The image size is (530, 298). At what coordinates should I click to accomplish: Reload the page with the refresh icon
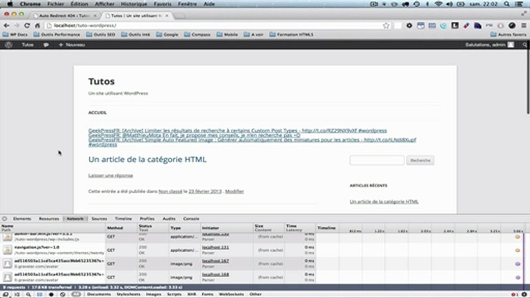click(x=27, y=26)
